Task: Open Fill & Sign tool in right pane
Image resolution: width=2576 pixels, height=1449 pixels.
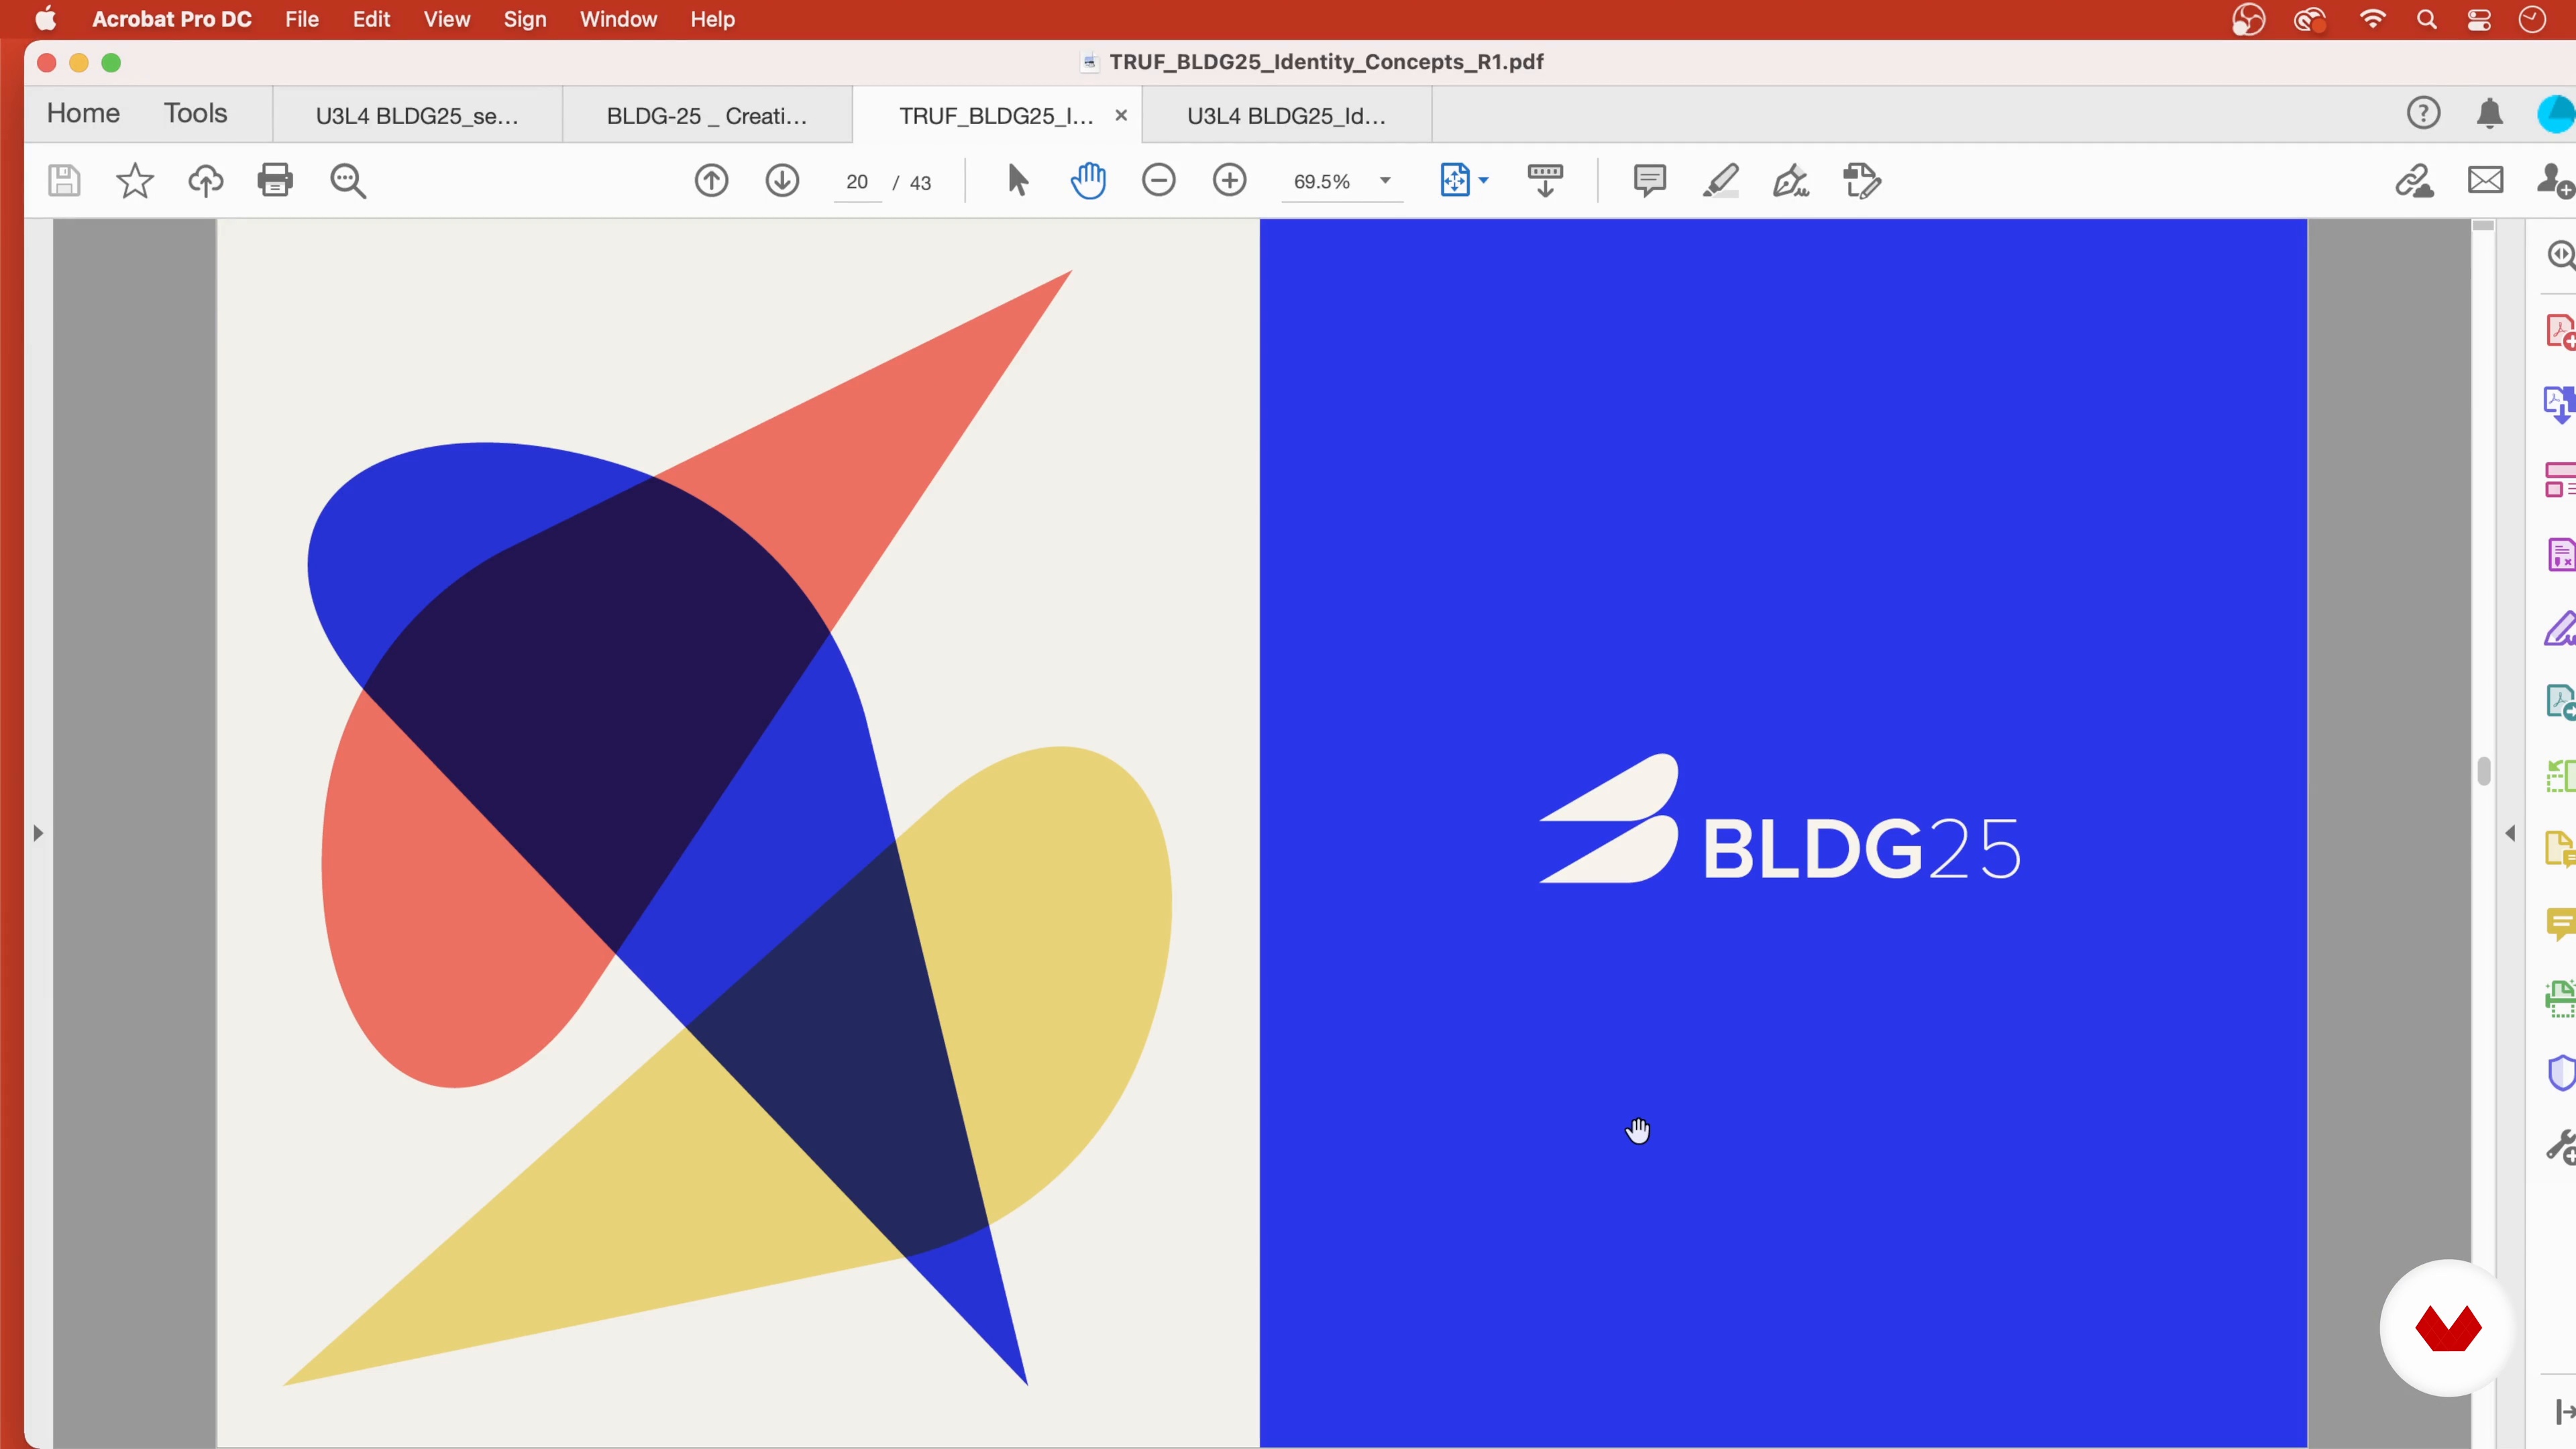Action: [2560, 629]
